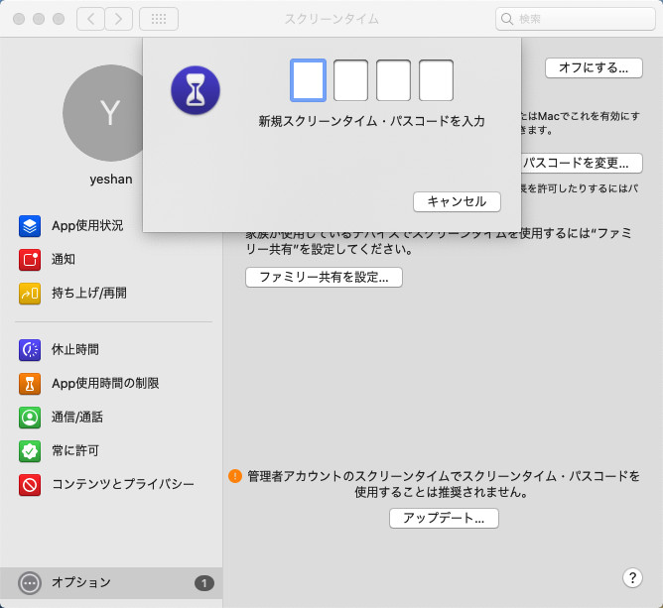663x608 pixels.
Task: Open the help question mark button
Action: coord(632,577)
